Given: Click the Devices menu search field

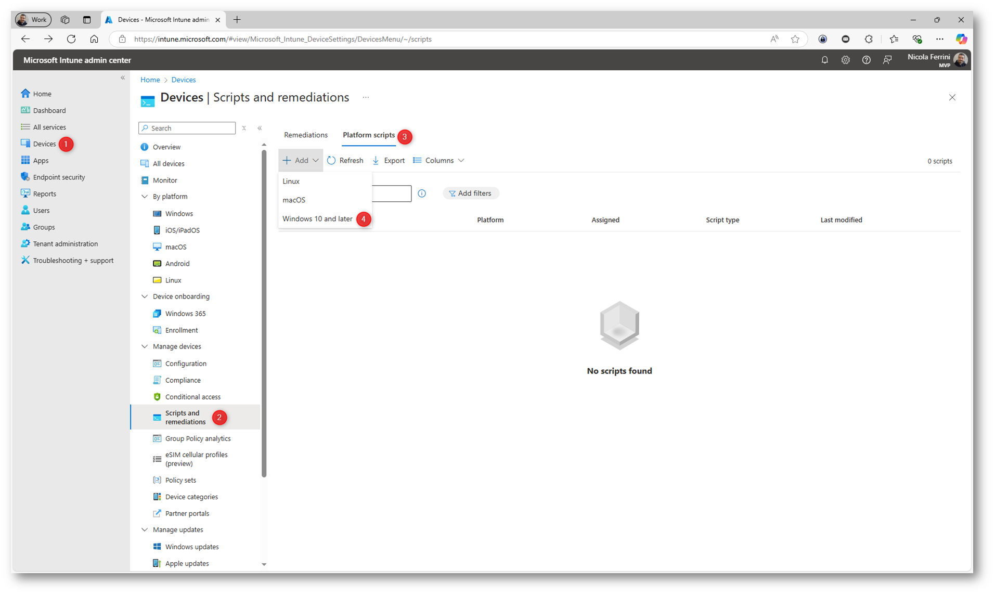Looking at the screenshot, I should click(187, 128).
